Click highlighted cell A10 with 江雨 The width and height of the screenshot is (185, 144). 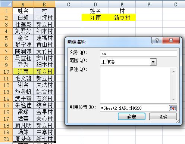click(x=23, y=71)
